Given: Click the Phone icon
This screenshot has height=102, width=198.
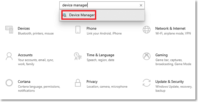Looking at the screenshot, I should (x=78, y=30).
